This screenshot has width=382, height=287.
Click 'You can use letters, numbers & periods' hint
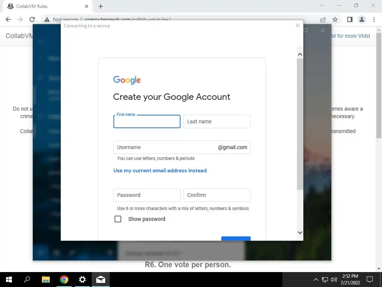156,158
